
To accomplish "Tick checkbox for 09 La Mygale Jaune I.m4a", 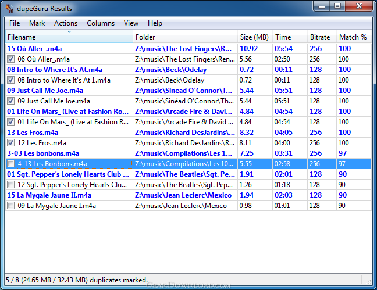I will coord(11,206).
